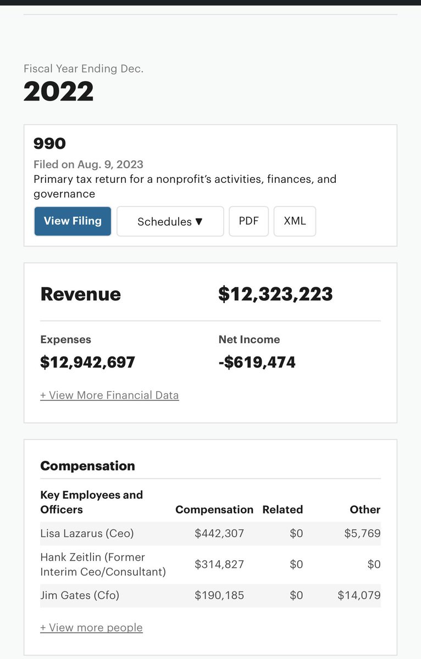Click the Expenses label
This screenshot has height=659, width=421.
(65, 339)
